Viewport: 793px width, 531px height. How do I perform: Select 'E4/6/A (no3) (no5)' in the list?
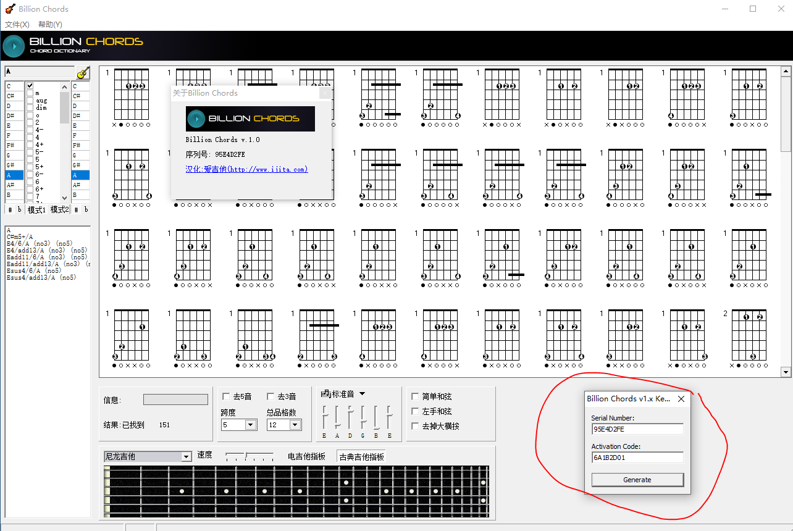pyautogui.click(x=38, y=244)
